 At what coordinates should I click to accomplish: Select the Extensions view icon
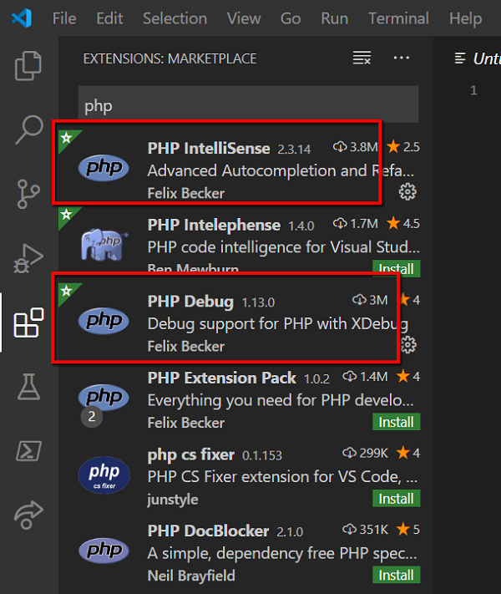(28, 322)
